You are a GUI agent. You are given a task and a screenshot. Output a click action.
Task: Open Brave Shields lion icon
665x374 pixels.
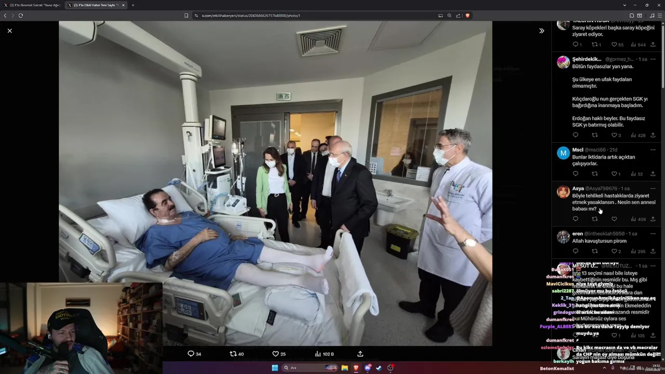point(467,16)
